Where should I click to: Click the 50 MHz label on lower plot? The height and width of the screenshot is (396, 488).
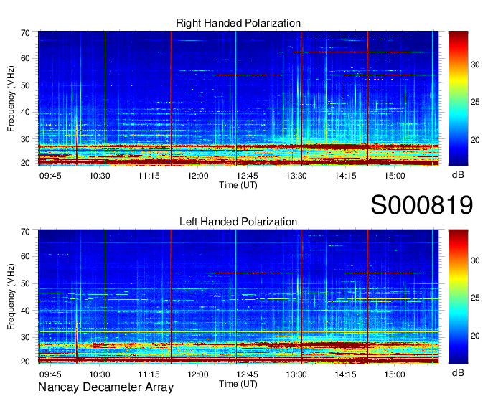click(25, 283)
